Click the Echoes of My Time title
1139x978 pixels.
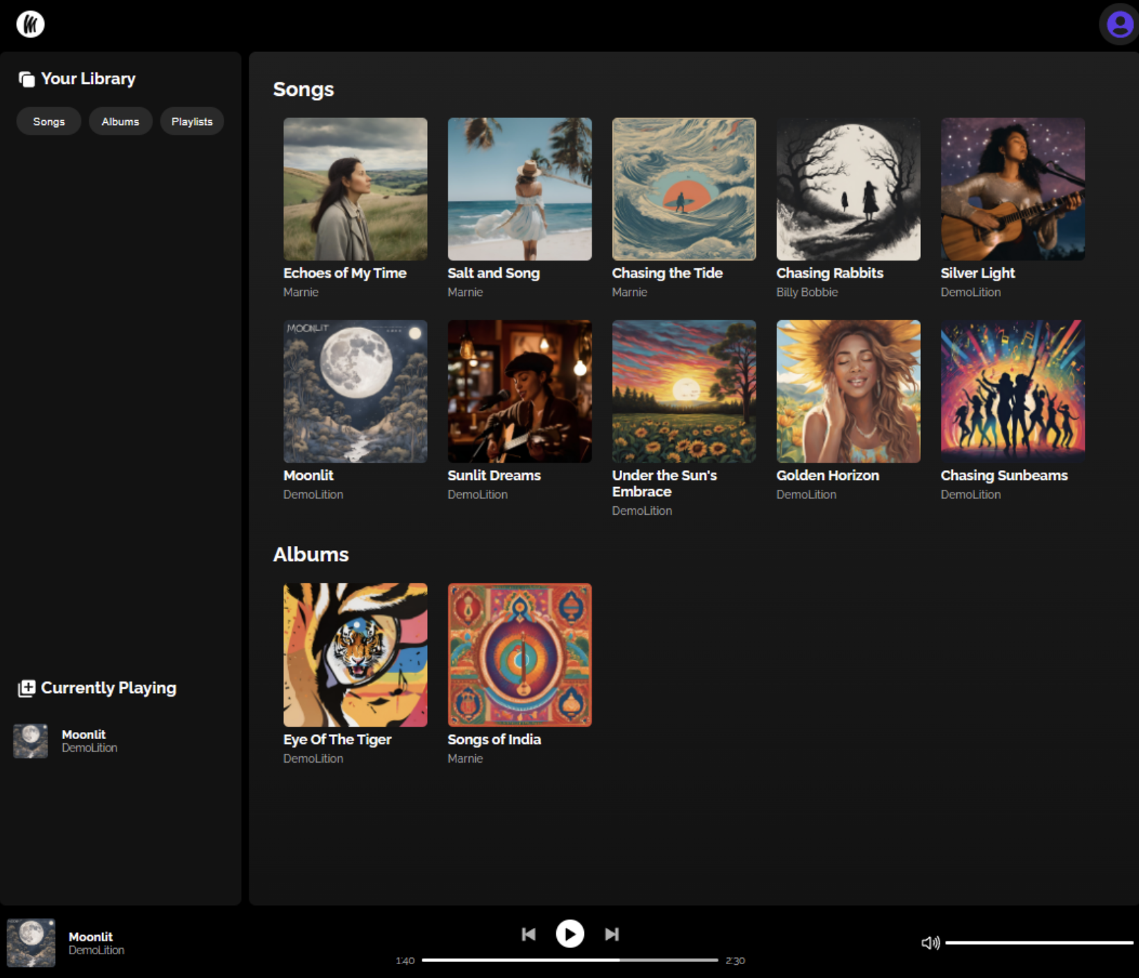[x=344, y=274]
